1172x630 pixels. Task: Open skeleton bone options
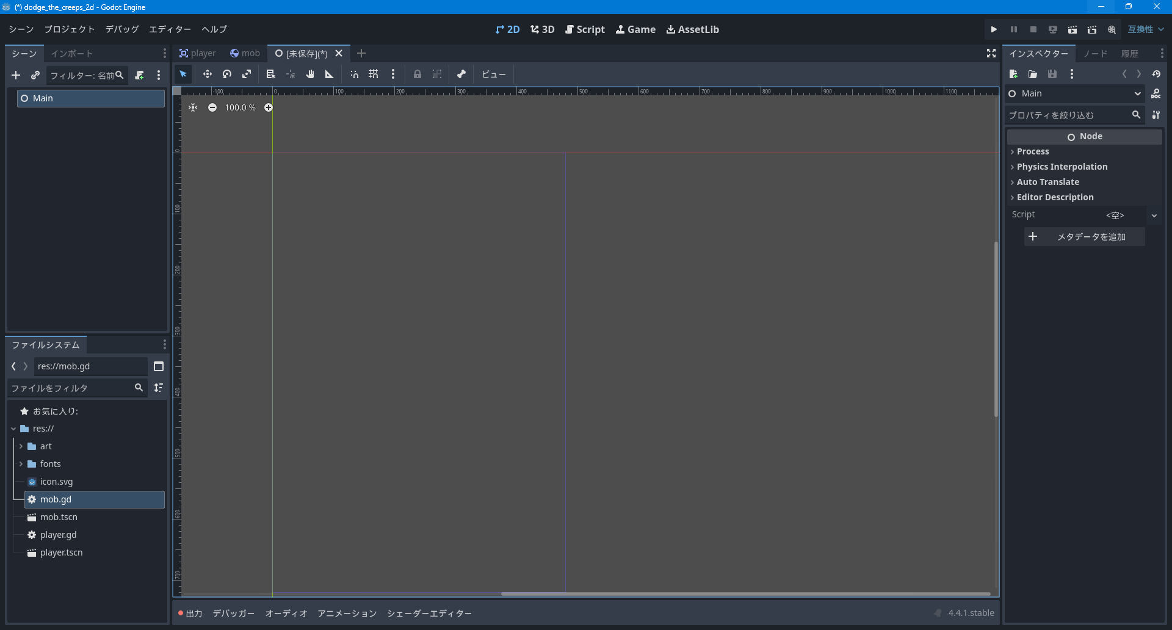click(x=461, y=74)
